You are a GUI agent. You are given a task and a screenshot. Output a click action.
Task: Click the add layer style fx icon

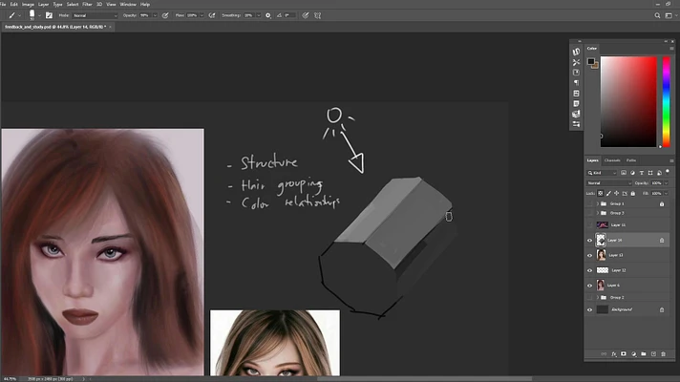pos(613,353)
